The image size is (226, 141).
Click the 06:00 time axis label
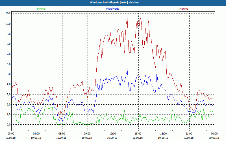(62, 134)
